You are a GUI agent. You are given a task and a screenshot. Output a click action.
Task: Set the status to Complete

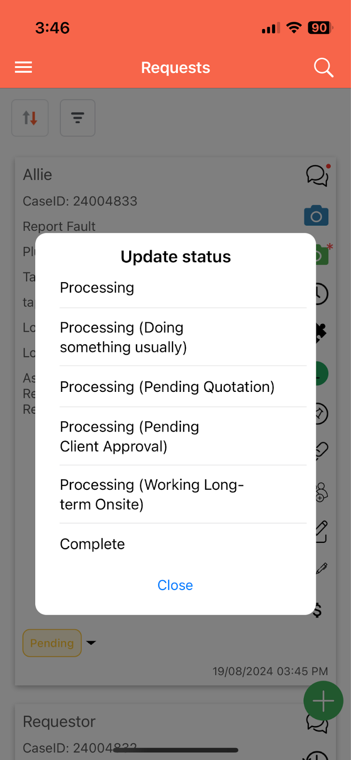pos(93,544)
